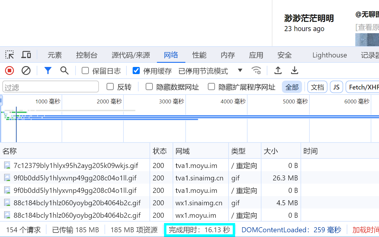
Task: Import HAR file using the upload icon
Action: (278, 71)
